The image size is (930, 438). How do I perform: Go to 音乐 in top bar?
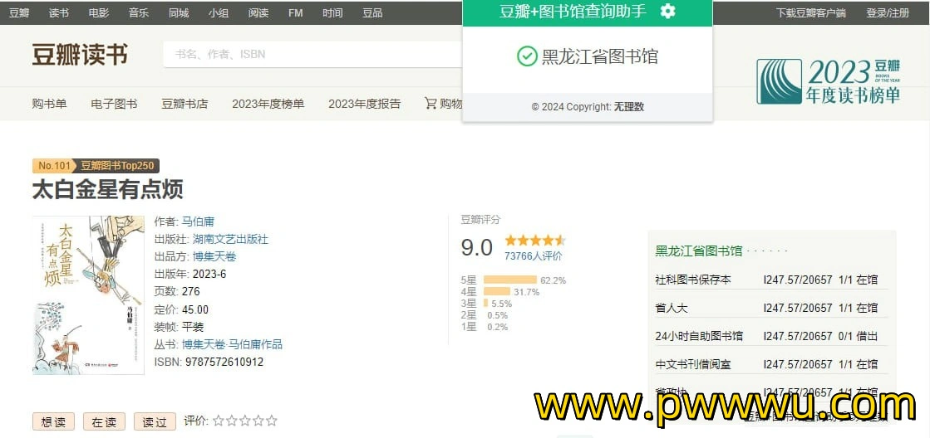click(x=139, y=12)
